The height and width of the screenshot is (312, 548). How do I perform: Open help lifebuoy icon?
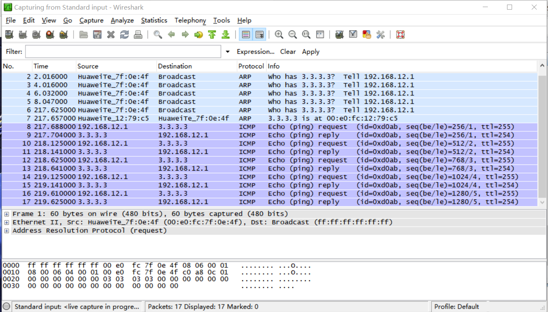click(x=400, y=35)
